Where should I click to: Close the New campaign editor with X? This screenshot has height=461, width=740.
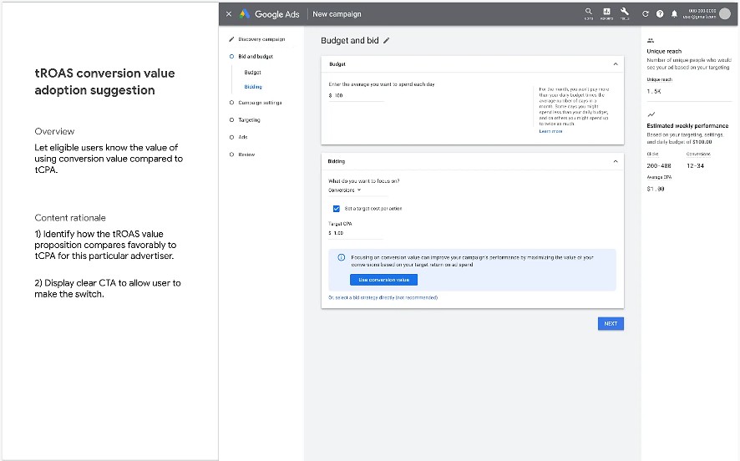229,14
